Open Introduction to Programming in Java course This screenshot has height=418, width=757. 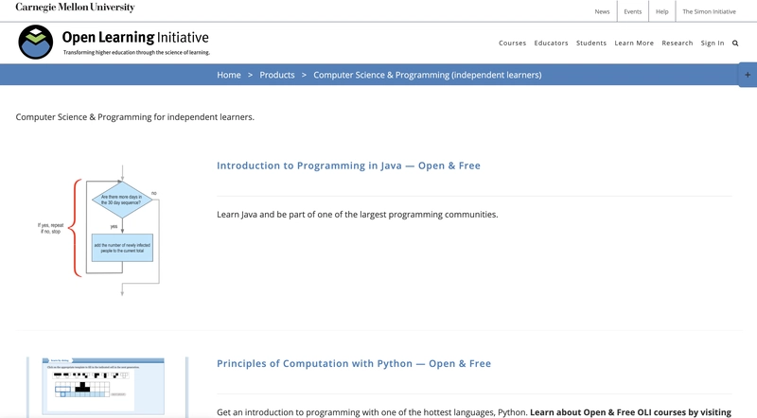point(348,165)
